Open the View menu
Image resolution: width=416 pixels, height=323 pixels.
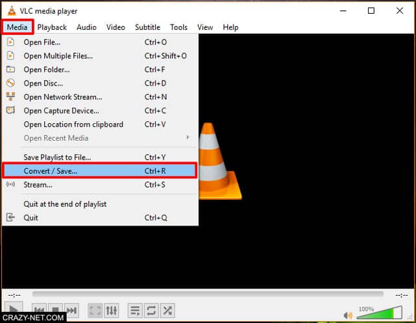point(205,27)
